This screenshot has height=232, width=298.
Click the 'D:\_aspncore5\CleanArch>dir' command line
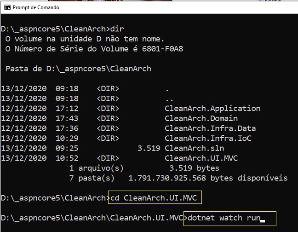click(x=63, y=29)
